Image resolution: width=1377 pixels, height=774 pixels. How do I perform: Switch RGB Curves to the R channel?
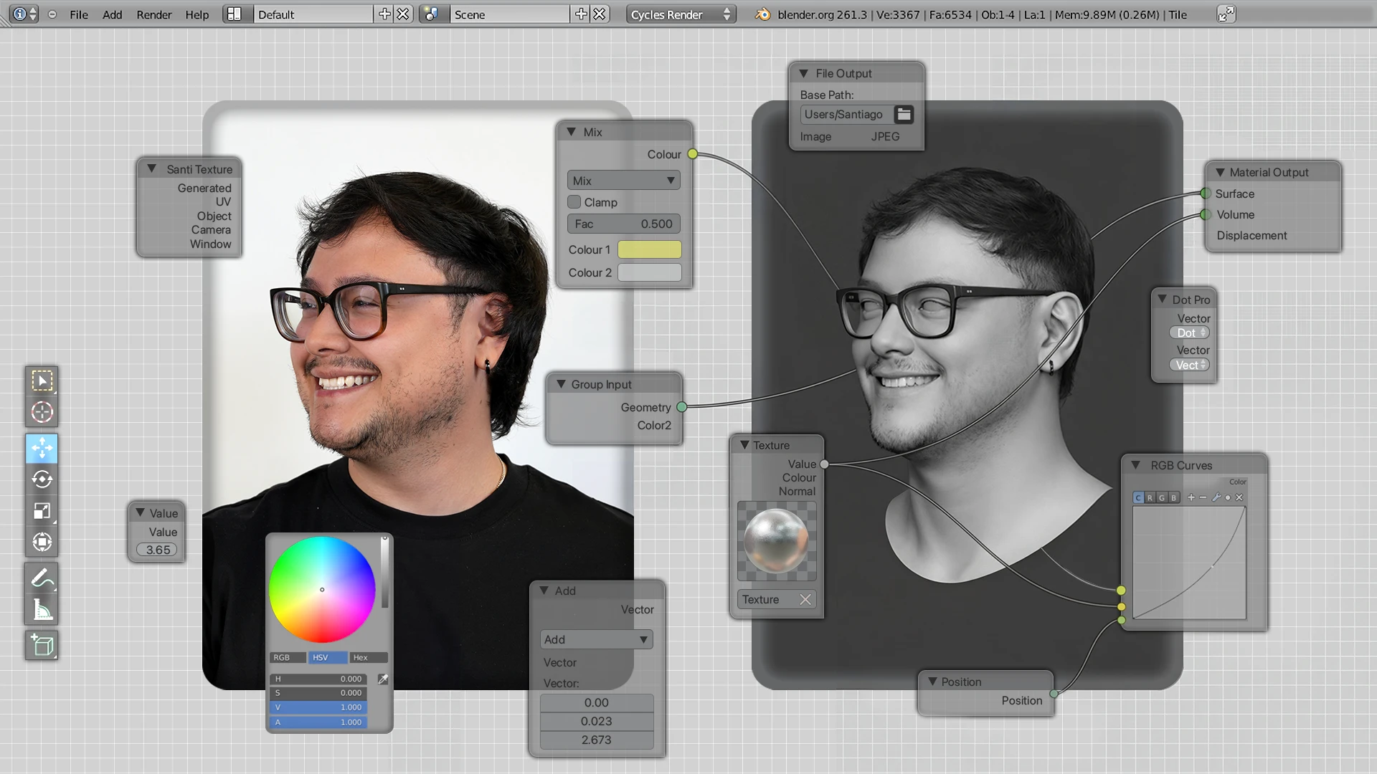pos(1150,497)
